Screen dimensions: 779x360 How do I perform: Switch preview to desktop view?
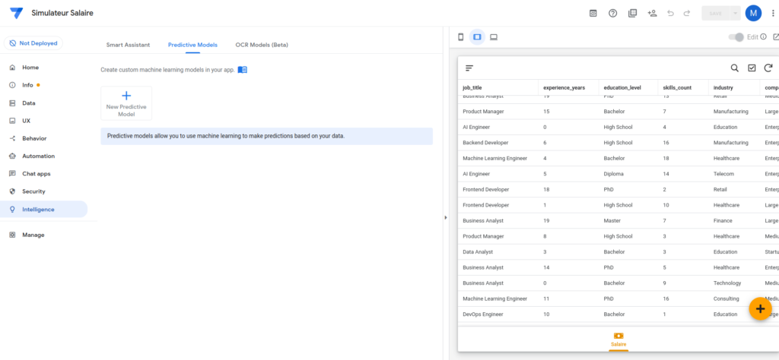[x=493, y=37]
